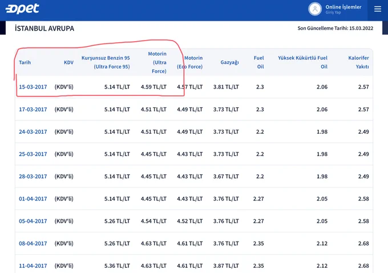This screenshot has width=388, height=273.
Task: Click the KDV column header
Action: [x=68, y=62]
